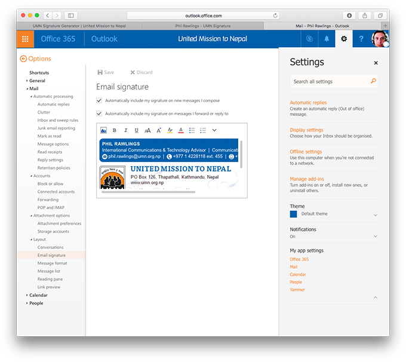Click the insert picture icon in signature toolbar
Image resolution: width=406 pixels, height=362 pixels.
point(103,130)
